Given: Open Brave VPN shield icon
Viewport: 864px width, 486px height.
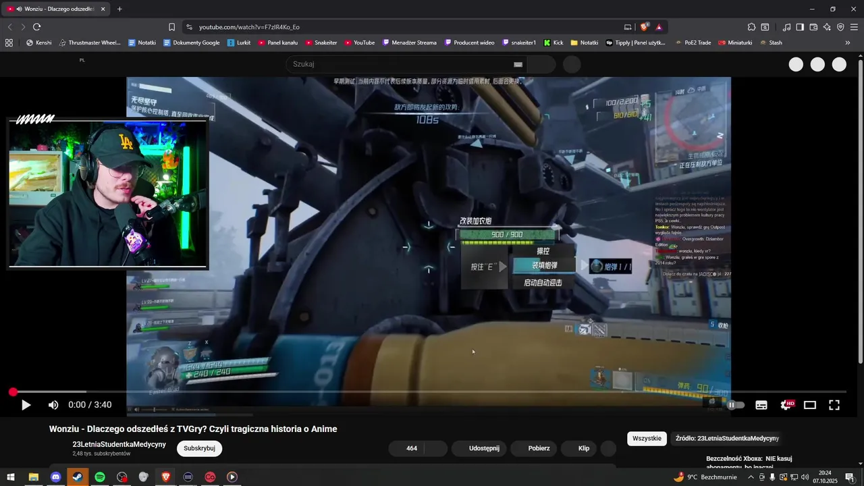Looking at the screenshot, I should click(x=840, y=27).
